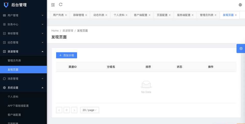The image size is (245, 124).
Task: Expand the 动态管理 menu chevron
Action: click(43, 42)
